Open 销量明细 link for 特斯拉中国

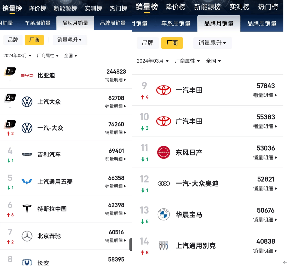[116, 213]
